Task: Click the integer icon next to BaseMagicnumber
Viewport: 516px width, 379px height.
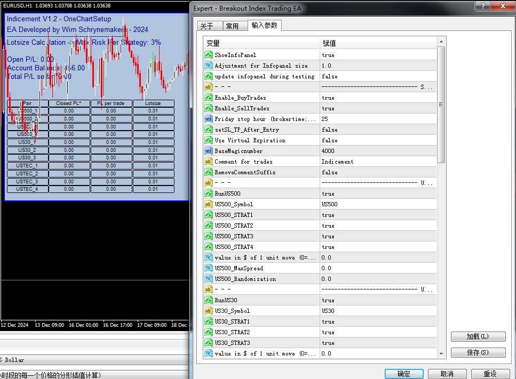Action: point(209,151)
